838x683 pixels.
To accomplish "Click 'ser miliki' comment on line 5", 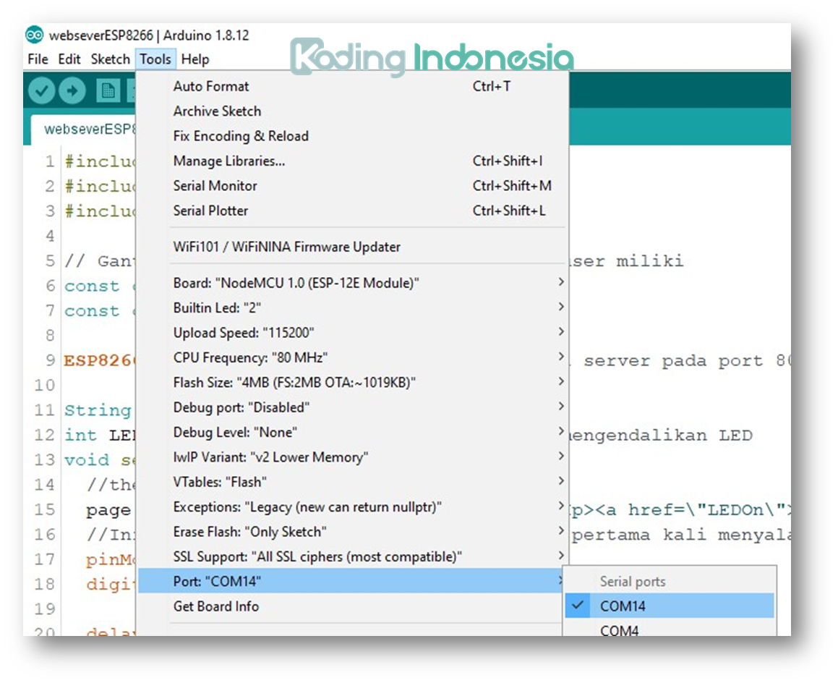I will pyautogui.click(x=627, y=261).
